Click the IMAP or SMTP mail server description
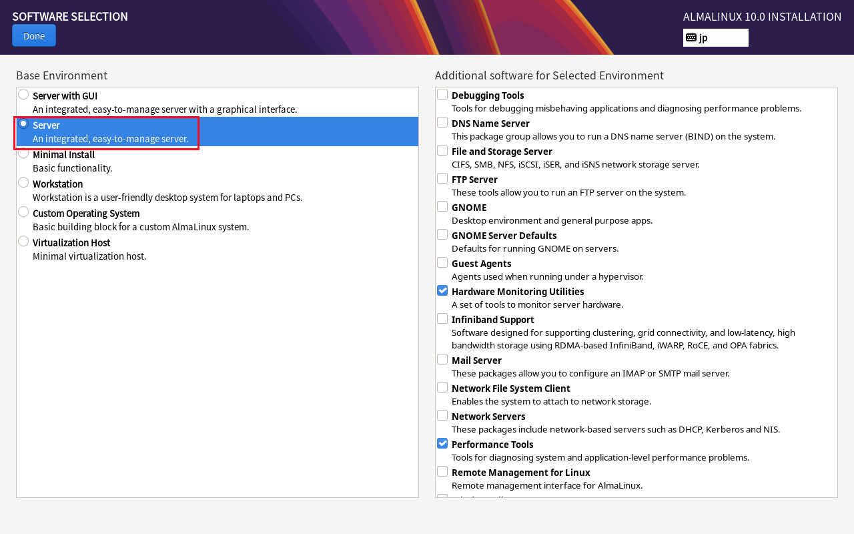 tap(590, 373)
